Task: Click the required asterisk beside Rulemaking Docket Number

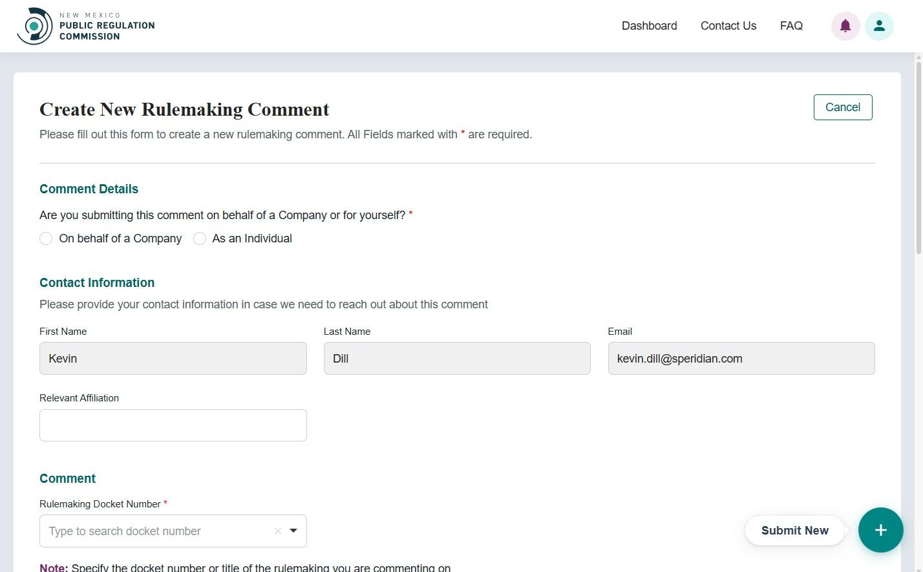Action: click(165, 502)
